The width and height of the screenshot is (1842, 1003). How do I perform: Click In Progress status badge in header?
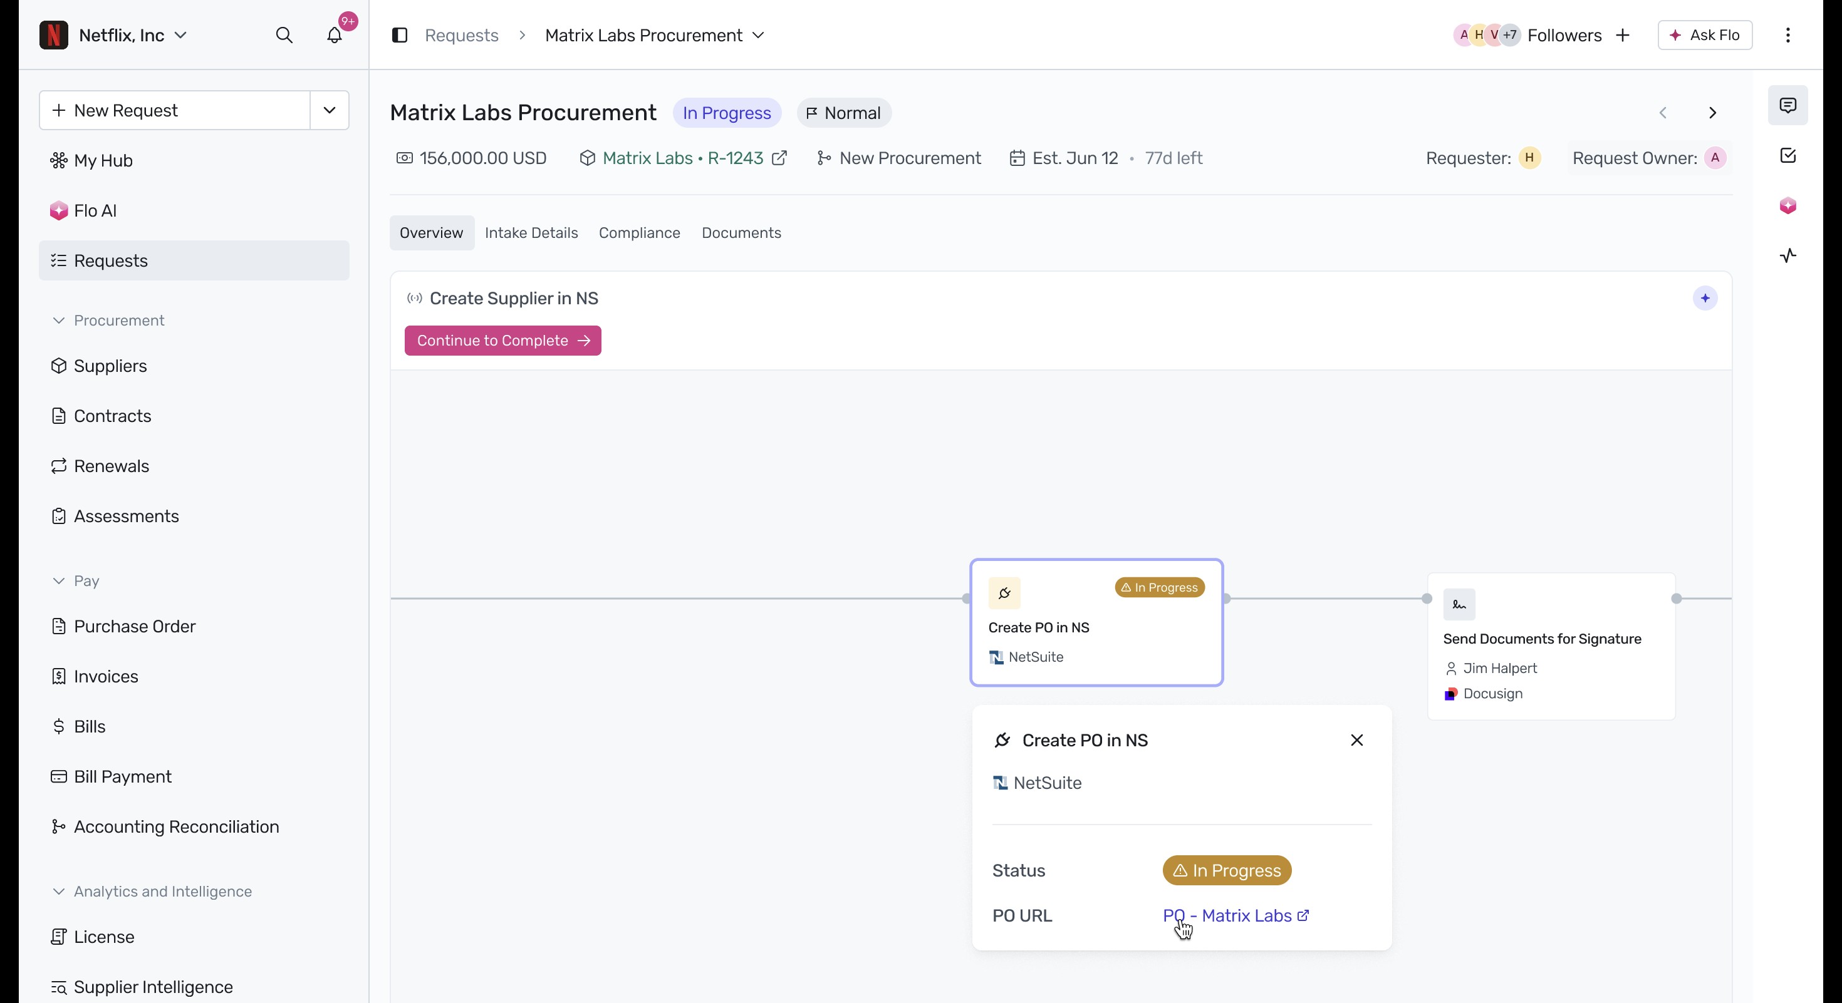[727, 113]
